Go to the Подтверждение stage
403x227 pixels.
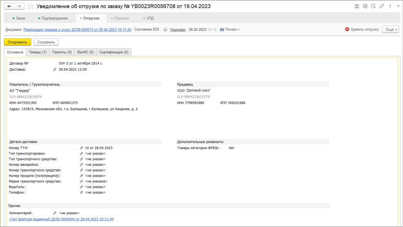53,18
